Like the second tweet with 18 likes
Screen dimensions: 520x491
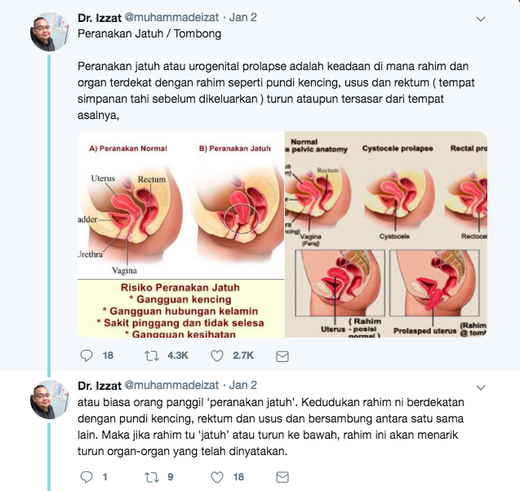[217, 477]
